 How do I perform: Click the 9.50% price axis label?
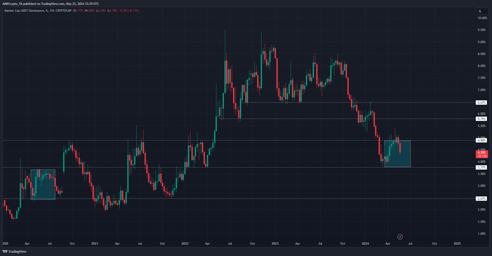pyautogui.click(x=482, y=30)
